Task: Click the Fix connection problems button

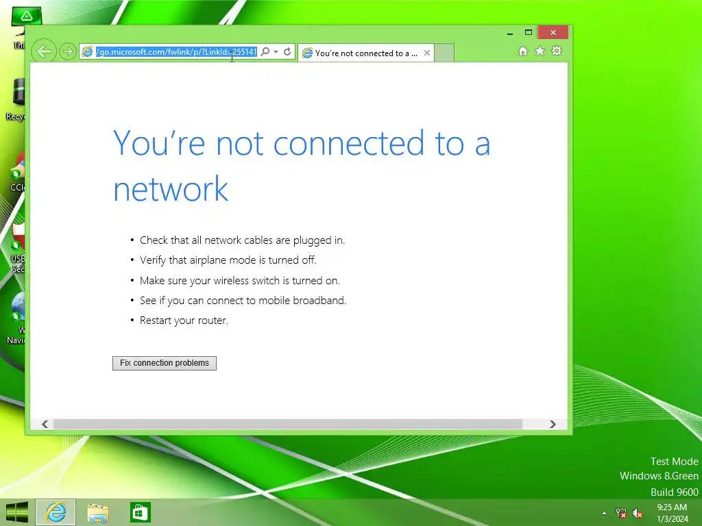Action: click(165, 363)
